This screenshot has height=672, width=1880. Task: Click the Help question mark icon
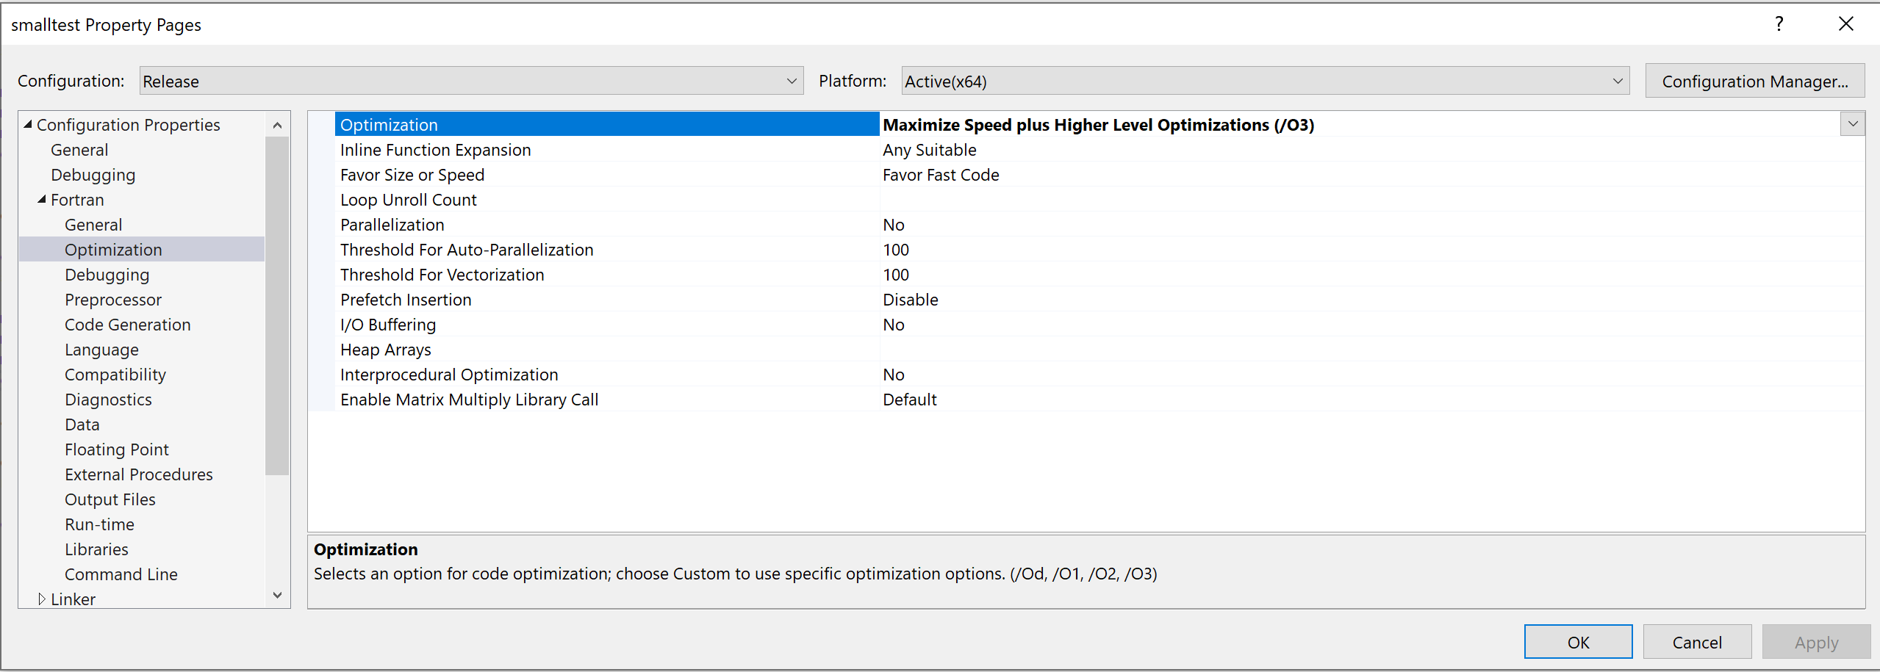(x=1779, y=24)
